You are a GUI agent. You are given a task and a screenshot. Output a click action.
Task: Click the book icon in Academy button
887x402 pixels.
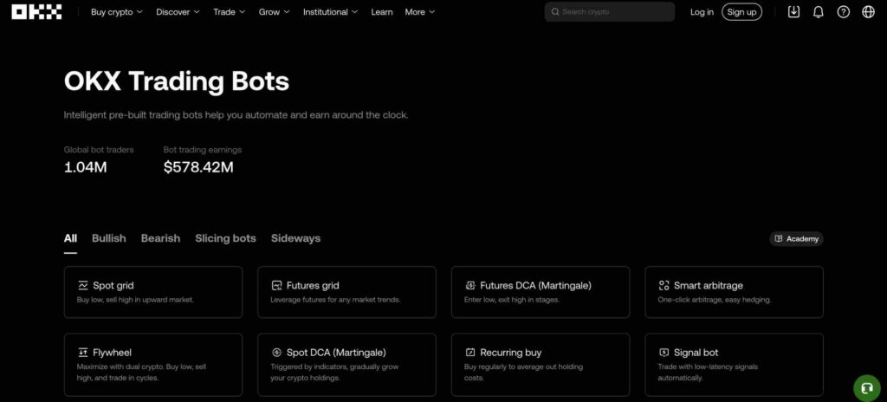coord(779,239)
